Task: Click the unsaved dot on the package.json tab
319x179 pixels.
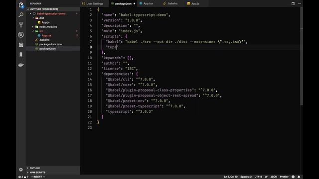Action: [134, 3]
